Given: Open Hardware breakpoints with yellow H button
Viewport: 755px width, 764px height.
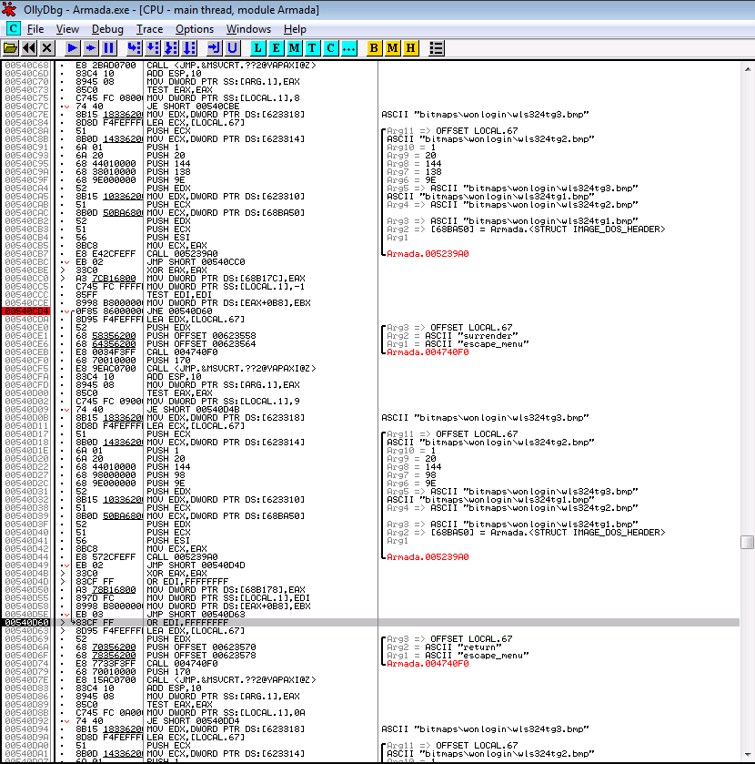Looking at the screenshot, I should (411, 47).
